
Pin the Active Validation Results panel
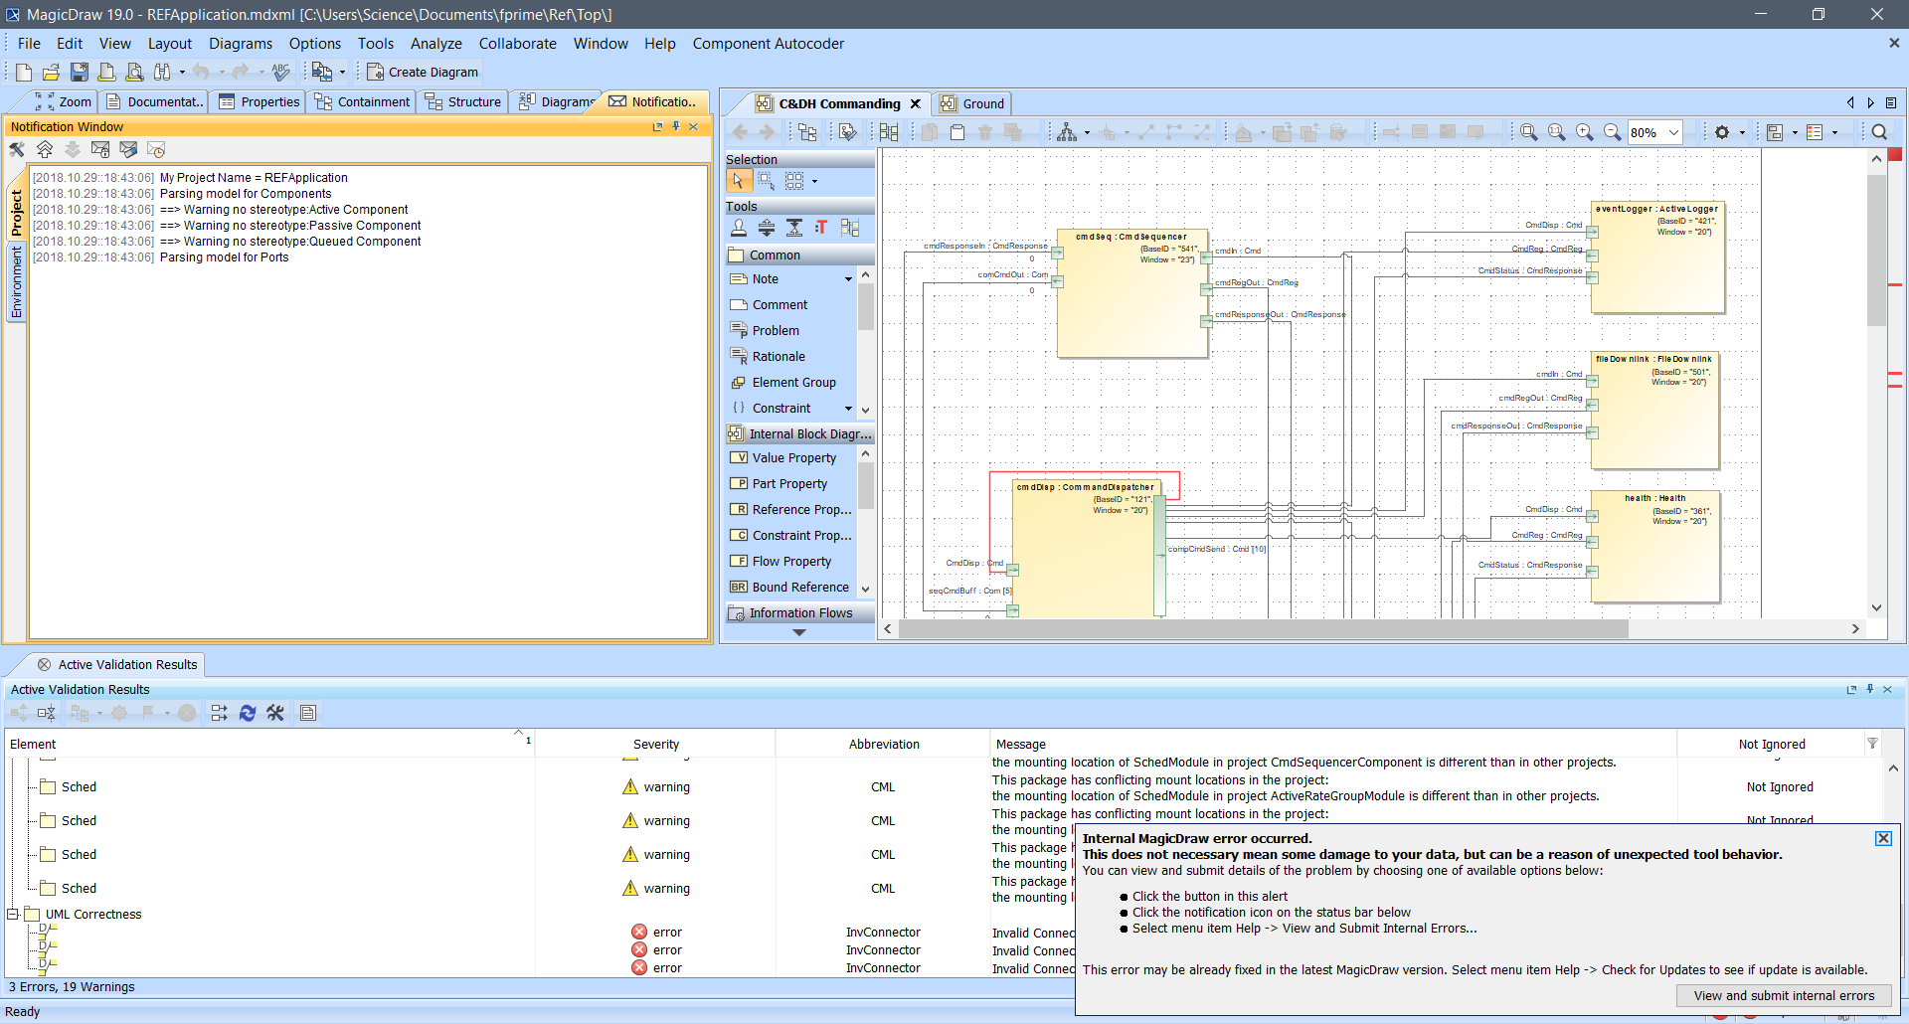(x=1869, y=689)
